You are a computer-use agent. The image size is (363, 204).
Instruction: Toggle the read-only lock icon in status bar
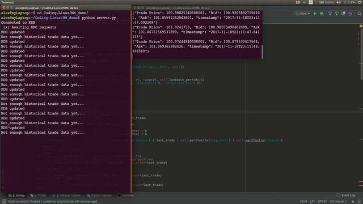[353, 202]
